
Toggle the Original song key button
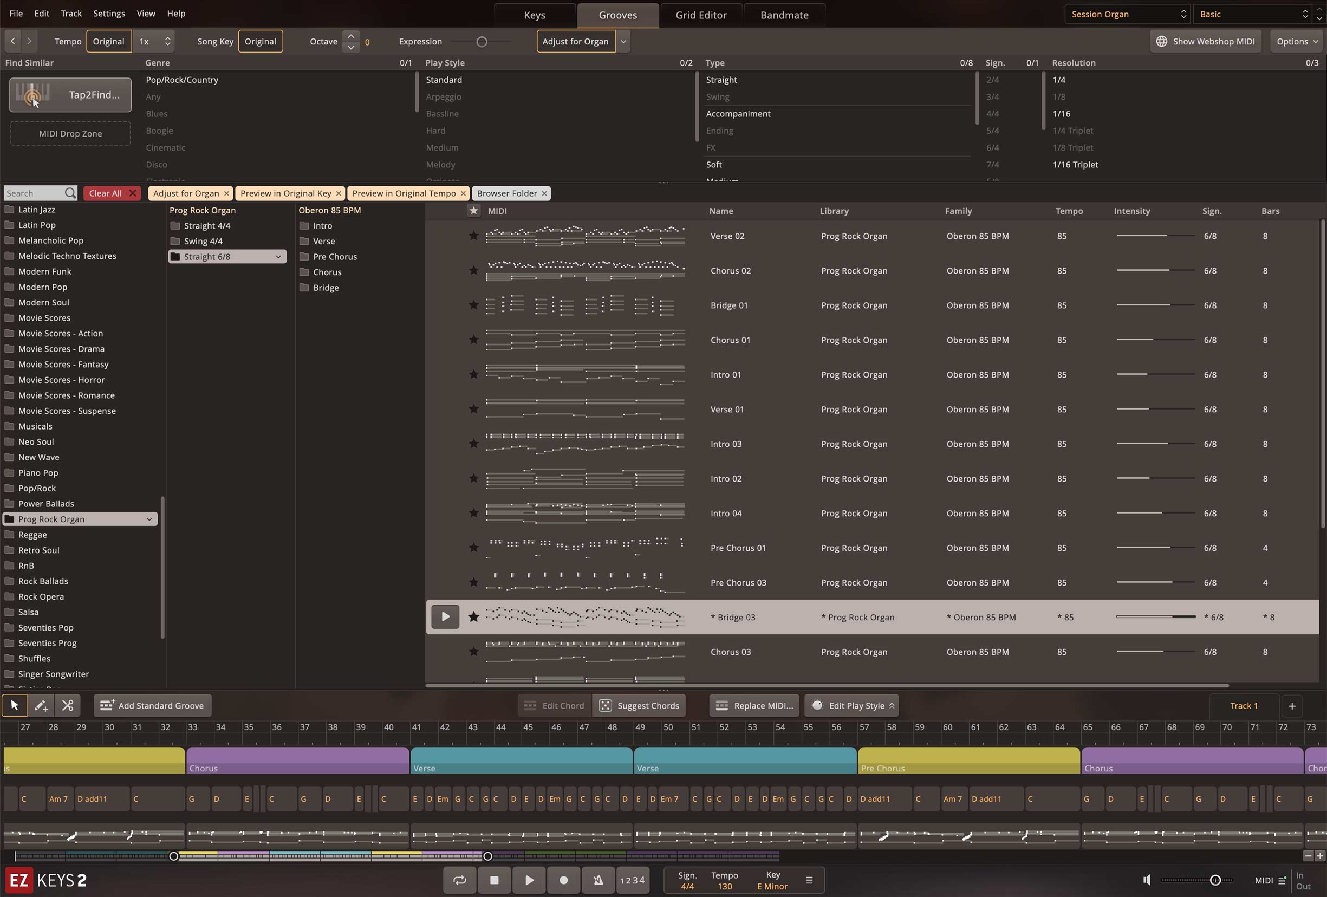click(261, 41)
